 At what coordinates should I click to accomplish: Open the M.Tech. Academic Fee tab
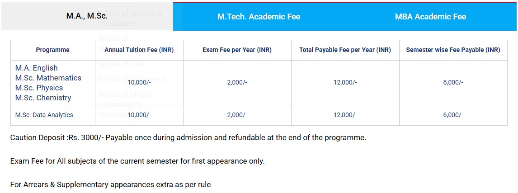pos(259,17)
